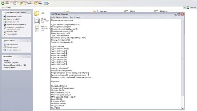Click the move file icon in tasks panel
This screenshot has width=197, height=111.
(5, 19)
